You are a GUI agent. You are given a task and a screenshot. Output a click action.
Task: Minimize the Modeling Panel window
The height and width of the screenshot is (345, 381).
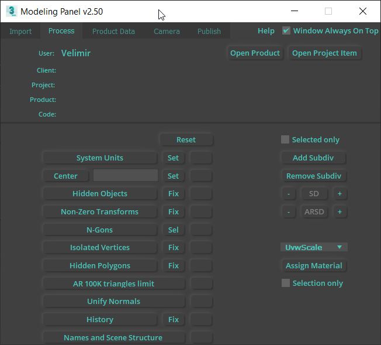pos(295,11)
